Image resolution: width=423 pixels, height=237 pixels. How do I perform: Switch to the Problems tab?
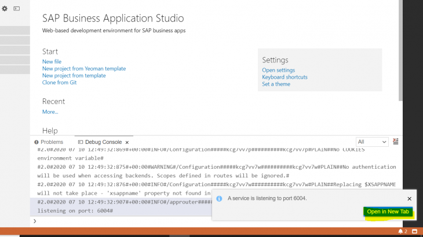[49, 142]
